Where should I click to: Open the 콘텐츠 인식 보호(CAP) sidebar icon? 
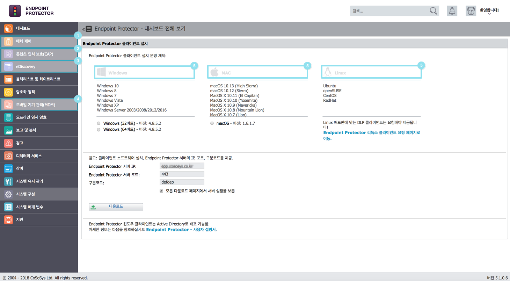click(8, 54)
